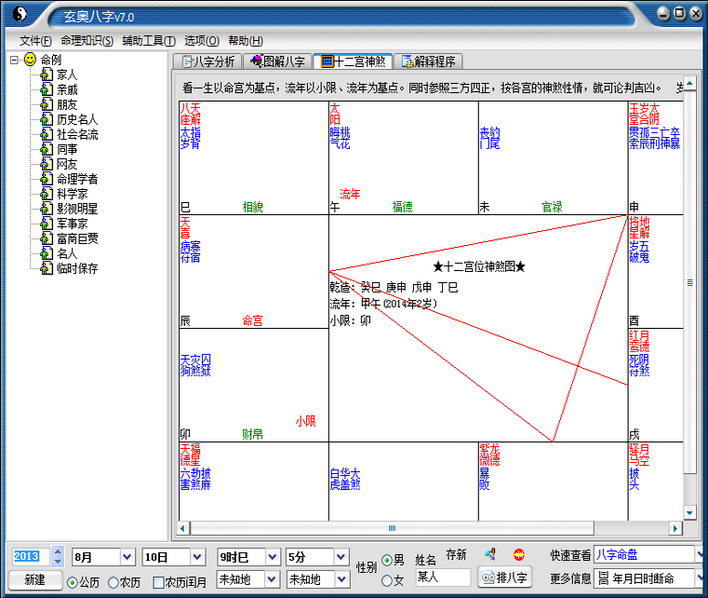Open the 辅助工具 menu
The width and height of the screenshot is (708, 598).
[x=148, y=41]
